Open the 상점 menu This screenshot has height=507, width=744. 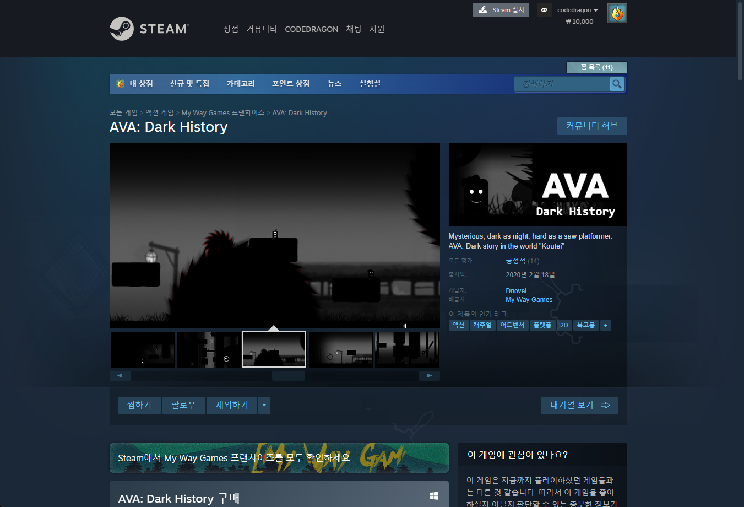[x=231, y=29]
